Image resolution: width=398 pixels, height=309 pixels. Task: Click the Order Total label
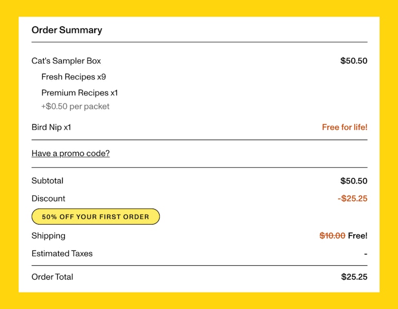click(x=53, y=277)
